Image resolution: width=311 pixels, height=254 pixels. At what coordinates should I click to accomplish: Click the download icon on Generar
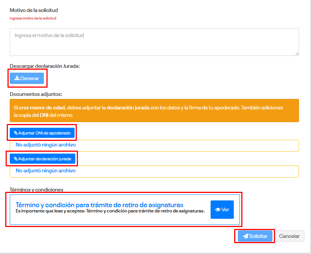pyautogui.click(x=17, y=78)
